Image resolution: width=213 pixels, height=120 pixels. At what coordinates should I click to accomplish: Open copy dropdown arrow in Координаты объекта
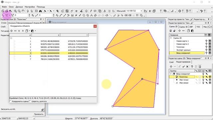pos(30,31)
